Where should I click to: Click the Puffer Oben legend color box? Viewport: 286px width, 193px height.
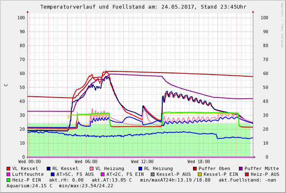click(x=195, y=168)
